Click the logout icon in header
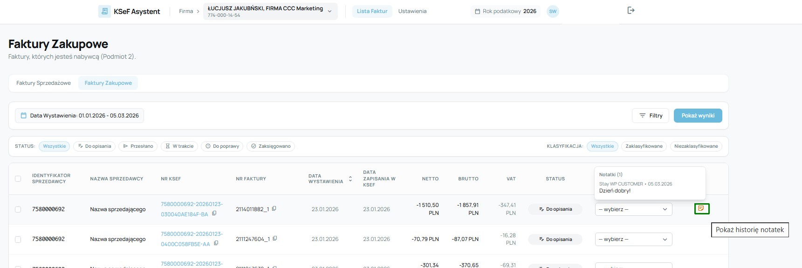Image resolution: width=802 pixels, height=268 pixels. pos(631,10)
